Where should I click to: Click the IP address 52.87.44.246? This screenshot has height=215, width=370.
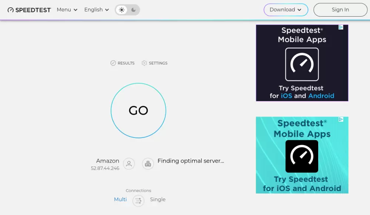coord(105,168)
